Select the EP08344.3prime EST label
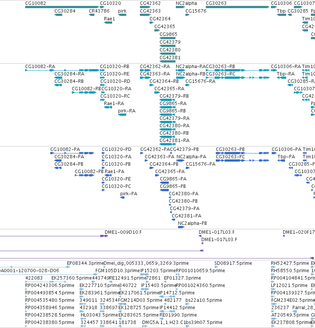 85,263
